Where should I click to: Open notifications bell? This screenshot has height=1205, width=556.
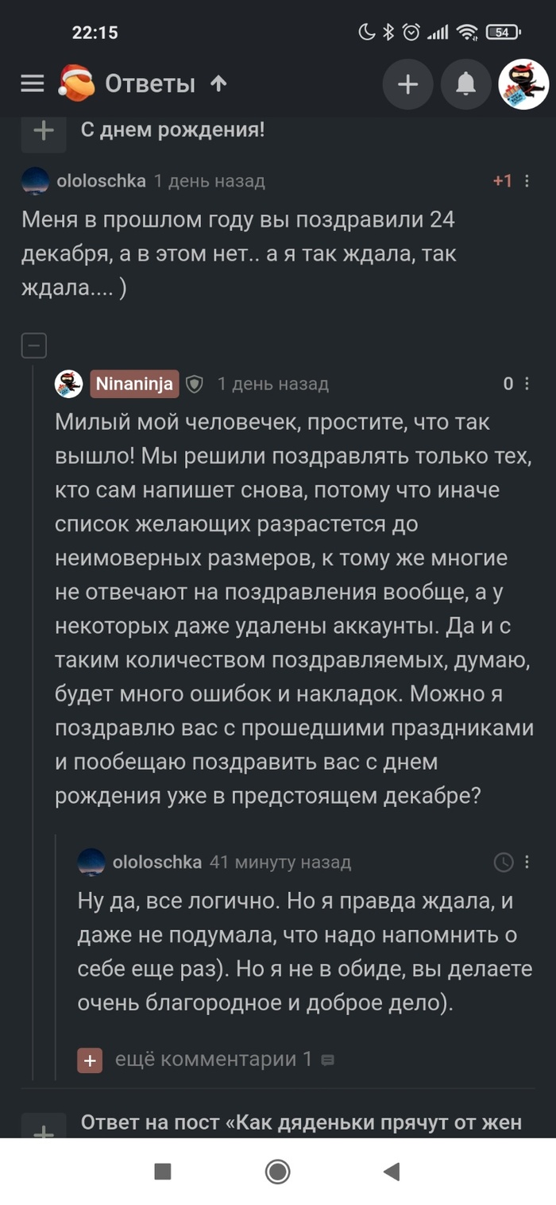465,84
